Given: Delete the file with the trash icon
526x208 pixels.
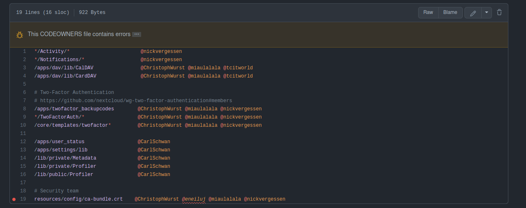Looking at the screenshot, I should click(x=499, y=12).
